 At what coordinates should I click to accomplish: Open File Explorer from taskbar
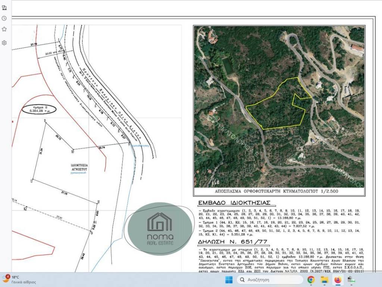tap(324, 280)
